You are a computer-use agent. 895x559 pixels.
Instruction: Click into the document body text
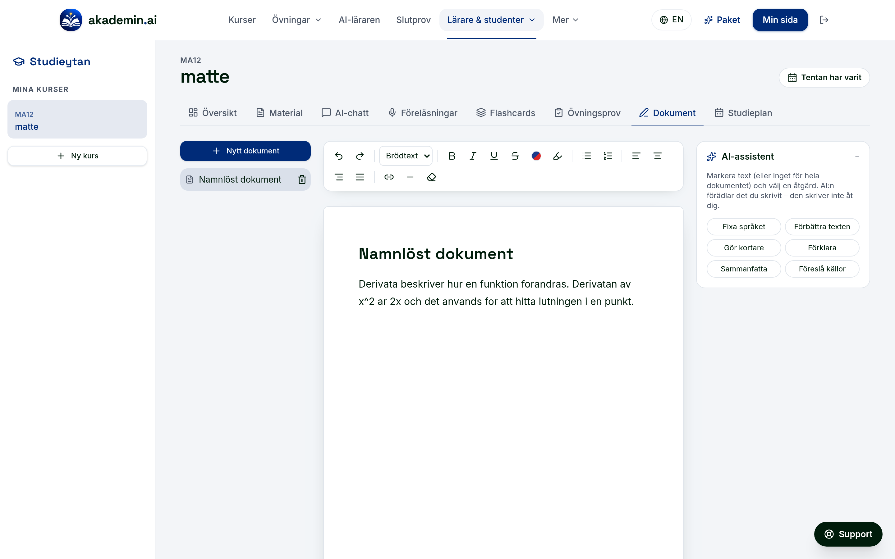(496, 293)
